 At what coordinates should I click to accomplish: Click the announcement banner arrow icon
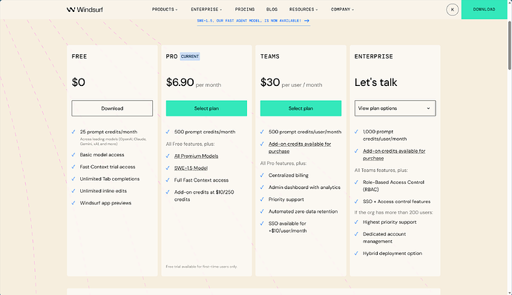(x=306, y=21)
